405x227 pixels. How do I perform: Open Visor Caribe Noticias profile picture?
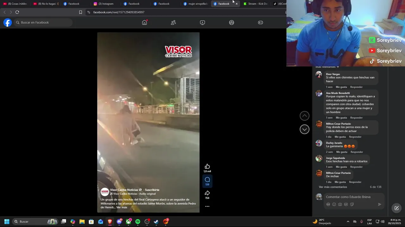coord(105,192)
